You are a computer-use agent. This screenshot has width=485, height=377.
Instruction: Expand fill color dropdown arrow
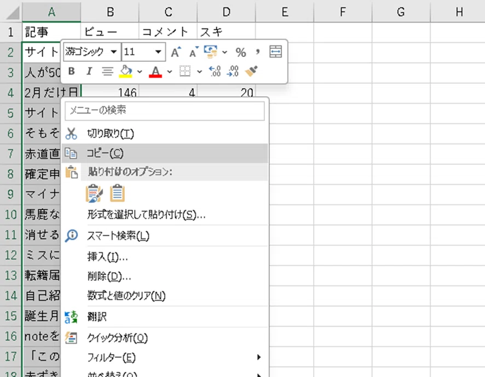click(140, 72)
